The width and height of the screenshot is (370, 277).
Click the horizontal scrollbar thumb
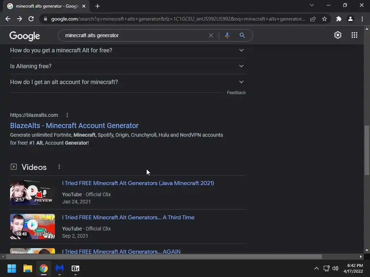tap(164, 256)
